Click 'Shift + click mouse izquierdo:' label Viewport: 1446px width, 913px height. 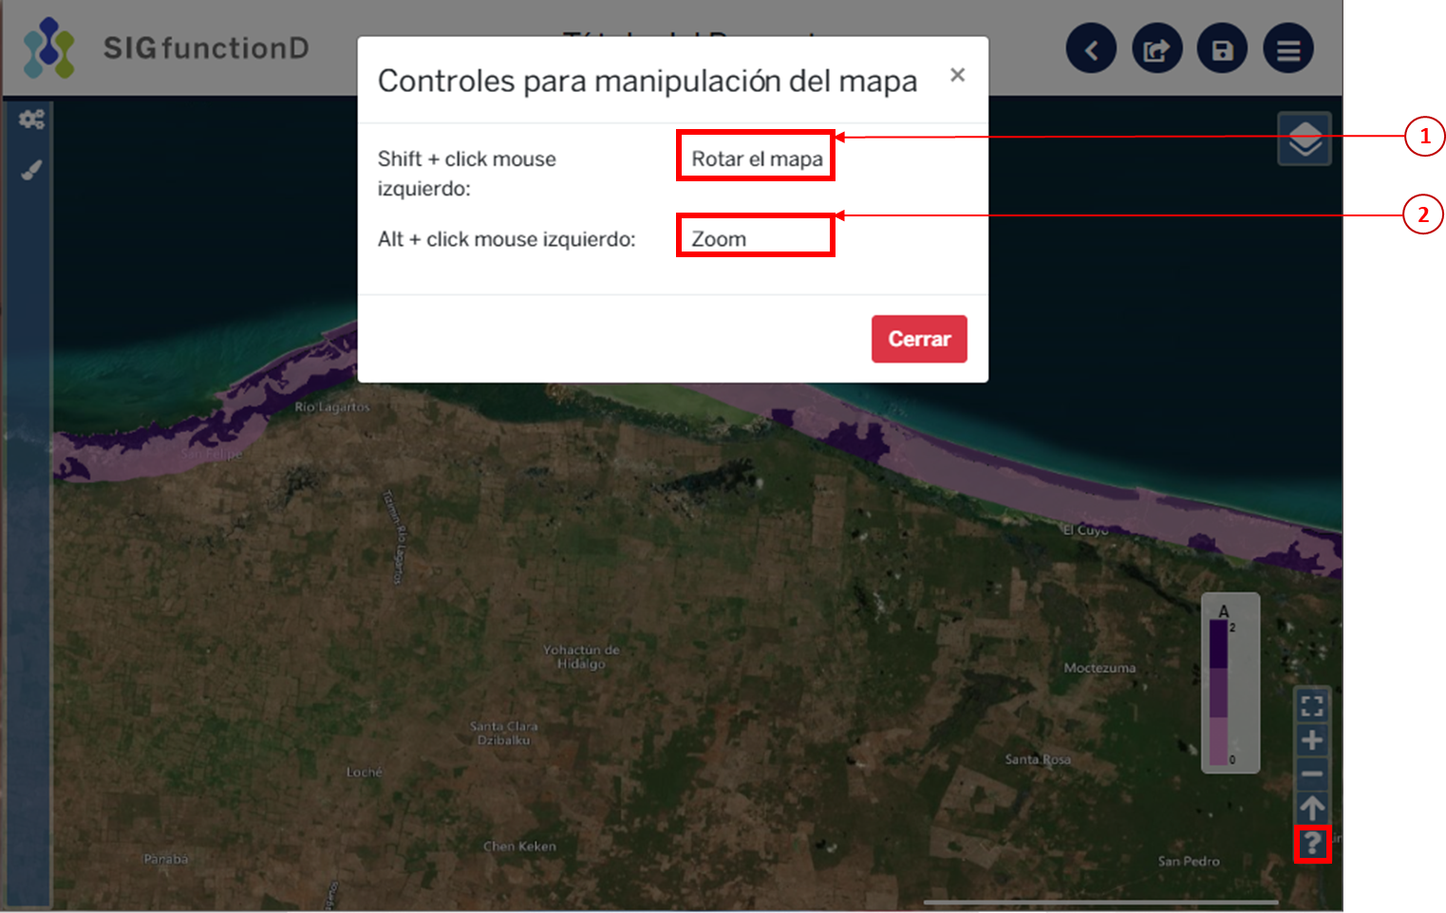pyautogui.click(x=467, y=174)
